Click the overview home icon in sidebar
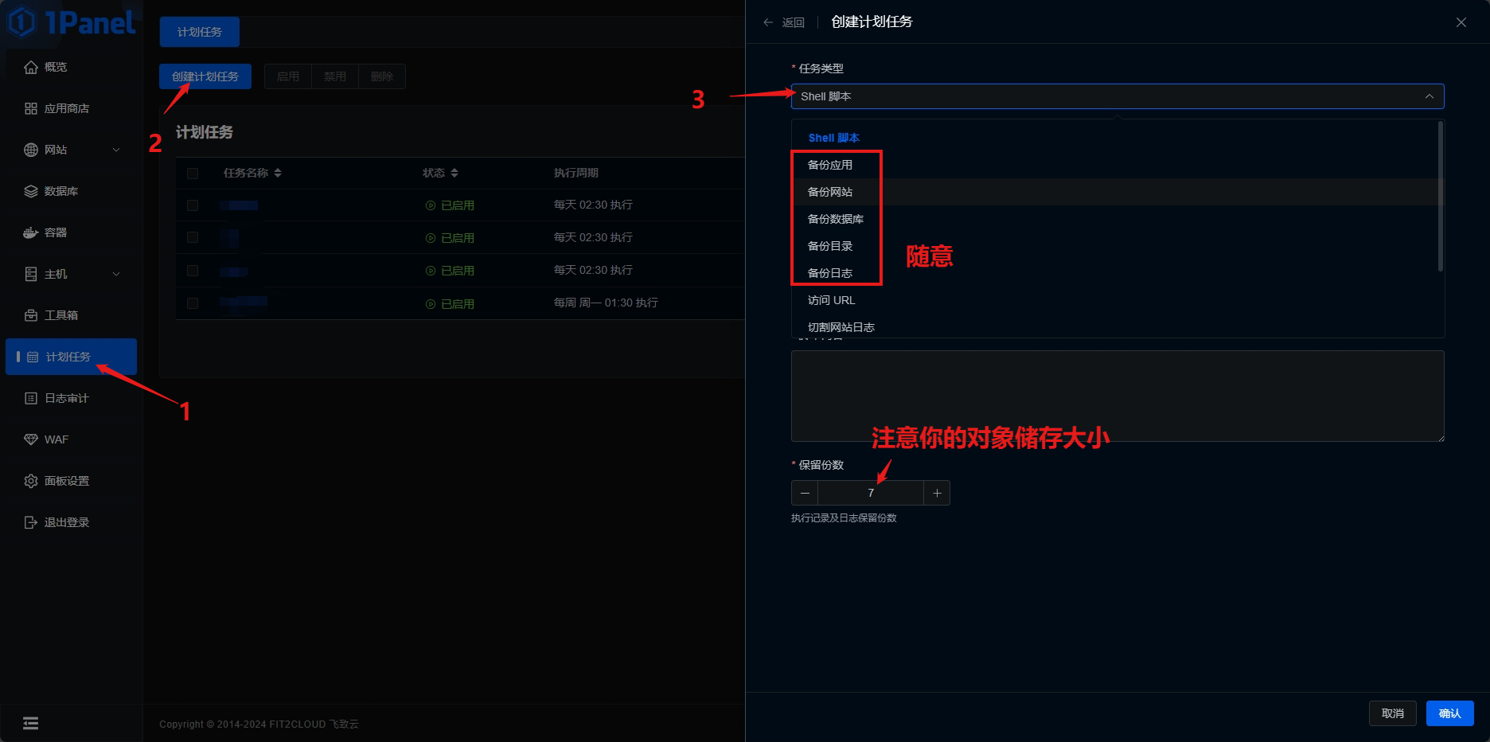 pyautogui.click(x=31, y=68)
